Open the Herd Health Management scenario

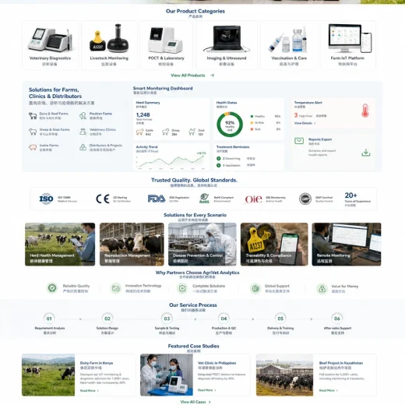coord(60,245)
